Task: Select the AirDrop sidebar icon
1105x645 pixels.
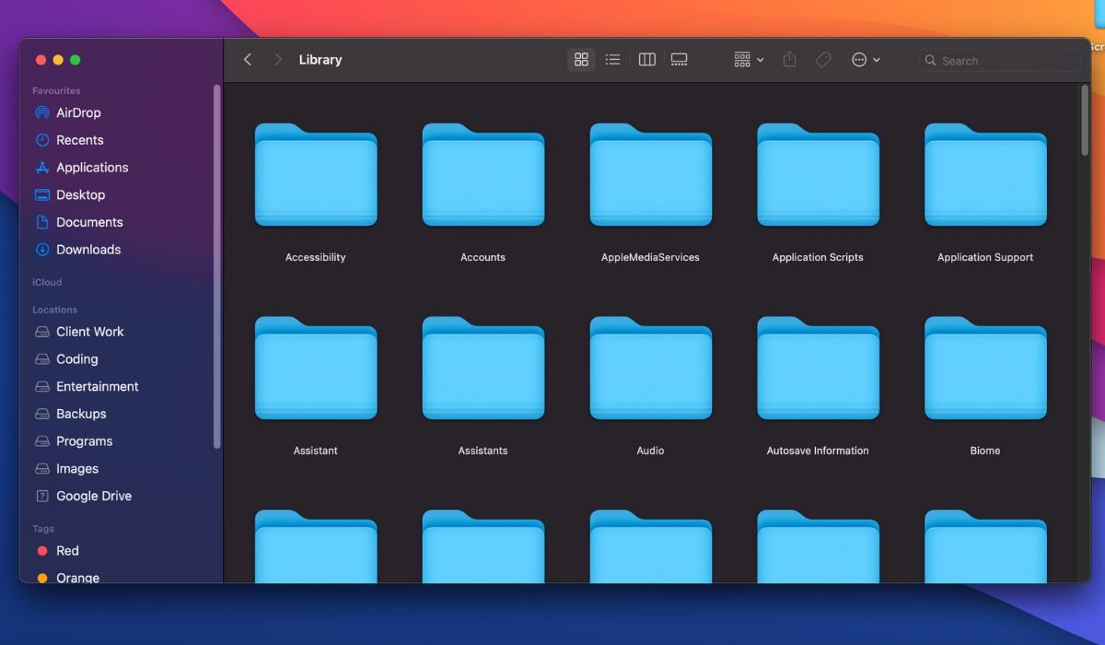Action: [41, 112]
